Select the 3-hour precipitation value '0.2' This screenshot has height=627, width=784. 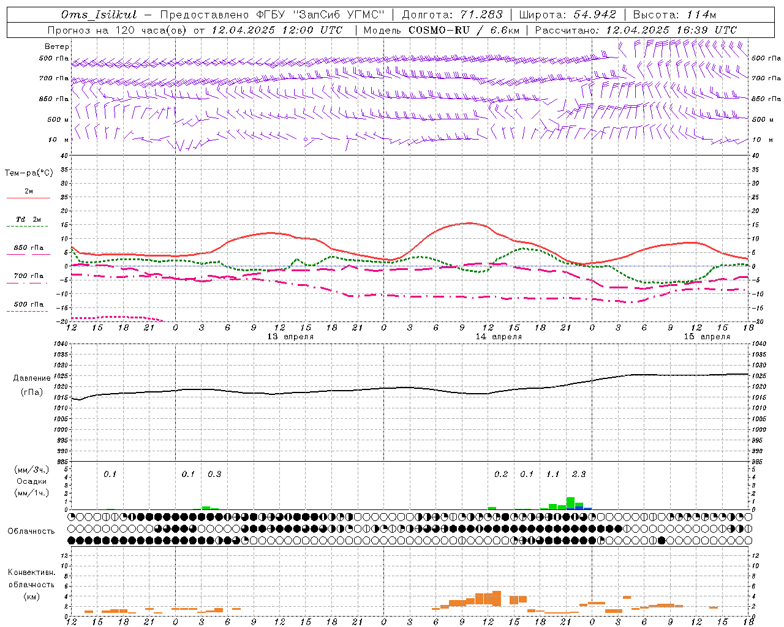(501, 474)
